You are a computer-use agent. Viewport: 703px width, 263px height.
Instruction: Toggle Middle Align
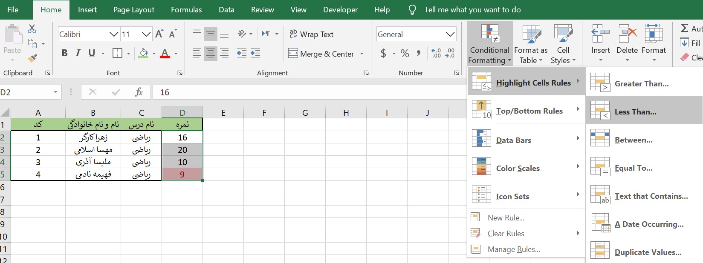point(211,34)
